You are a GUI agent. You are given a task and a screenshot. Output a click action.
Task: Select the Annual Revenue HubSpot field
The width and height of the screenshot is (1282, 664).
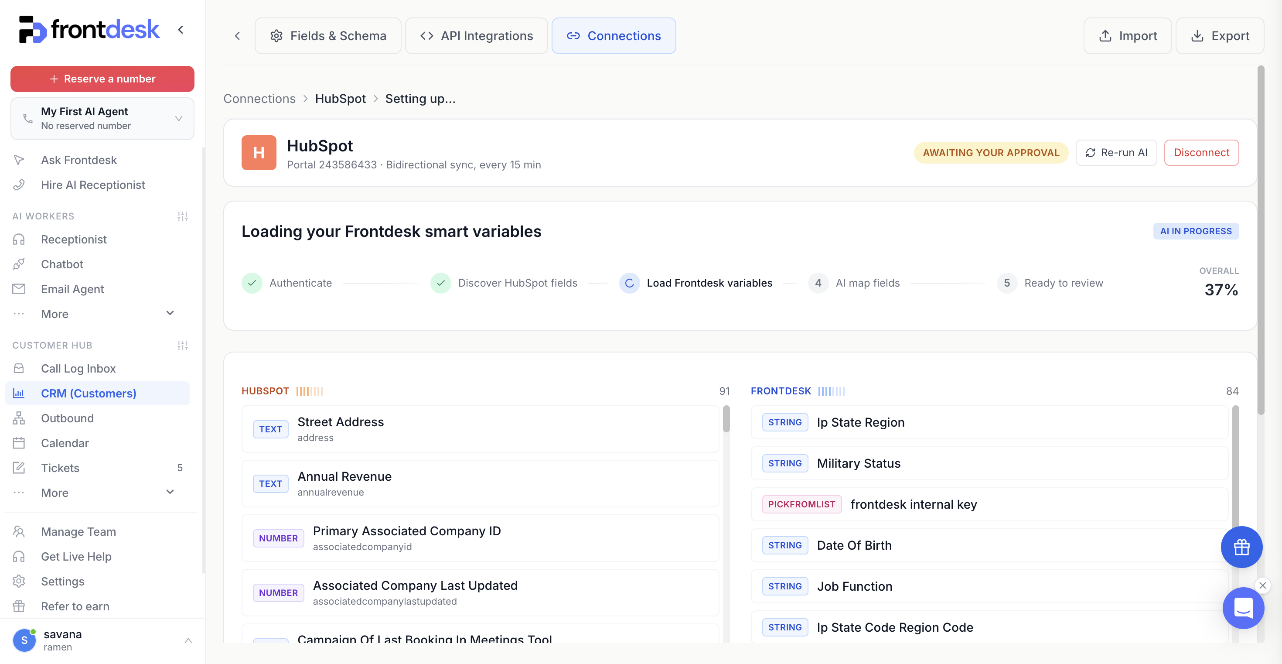pos(480,484)
